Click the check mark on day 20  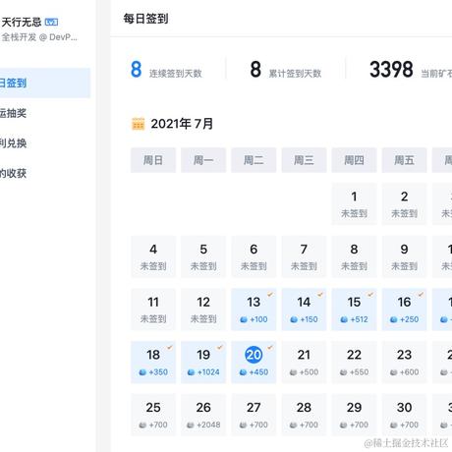(x=270, y=347)
